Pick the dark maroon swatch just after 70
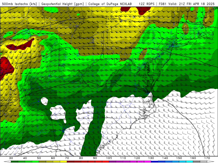 71,162
